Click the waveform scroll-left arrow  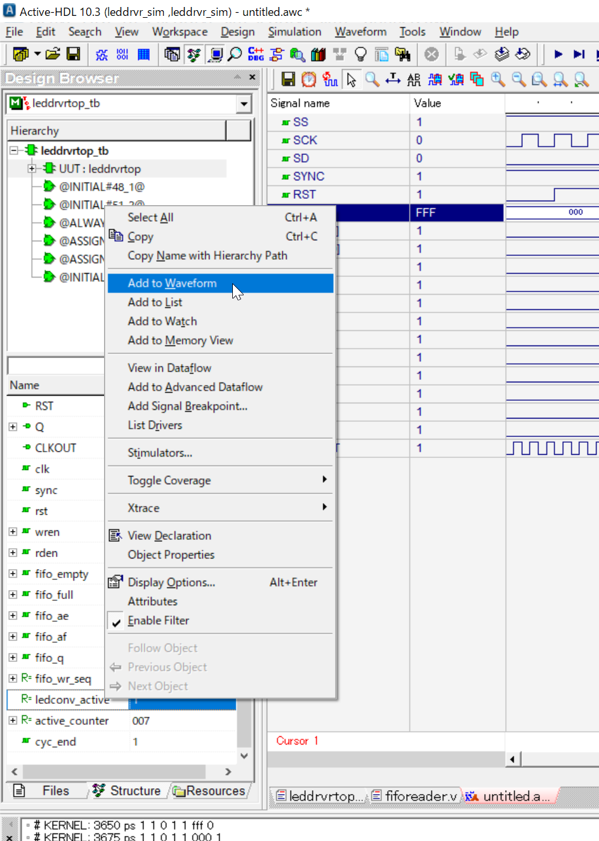tap(513, 759)
